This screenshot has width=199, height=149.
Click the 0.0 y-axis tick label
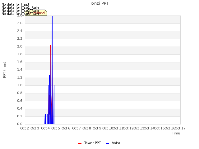coord(20,124)
